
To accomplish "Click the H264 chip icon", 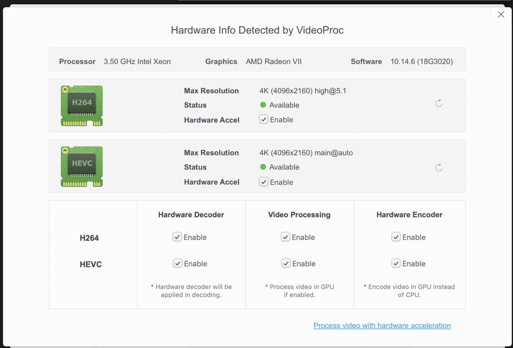I will [82, 105].
